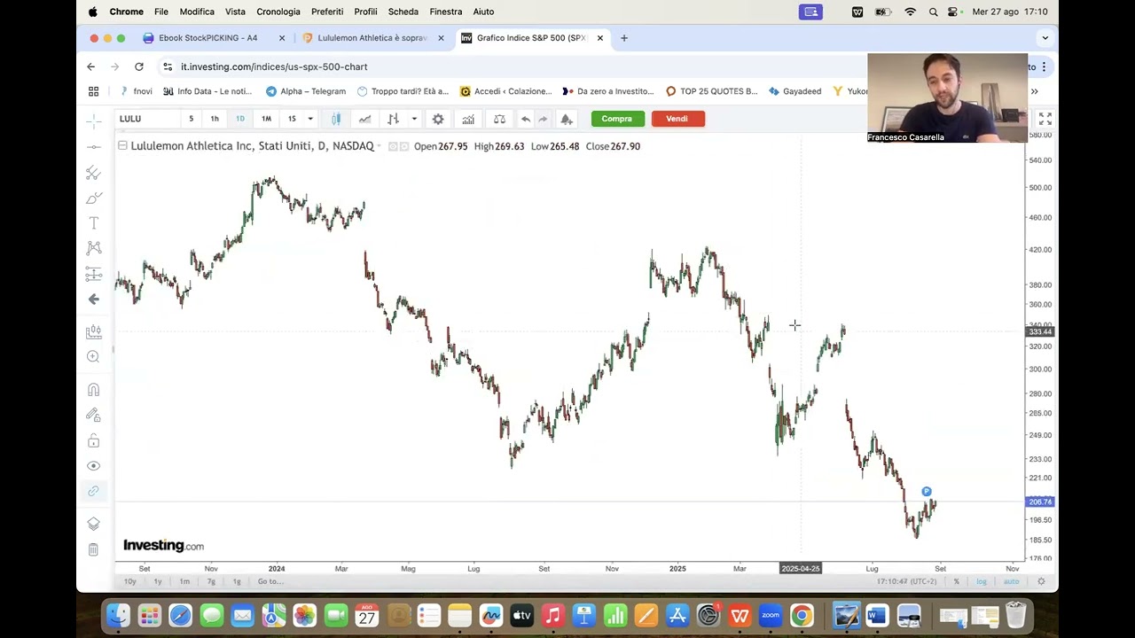Click the compare symbols scales icon
This screenshot has width=1135, height=638.
(x=499, y=119)
